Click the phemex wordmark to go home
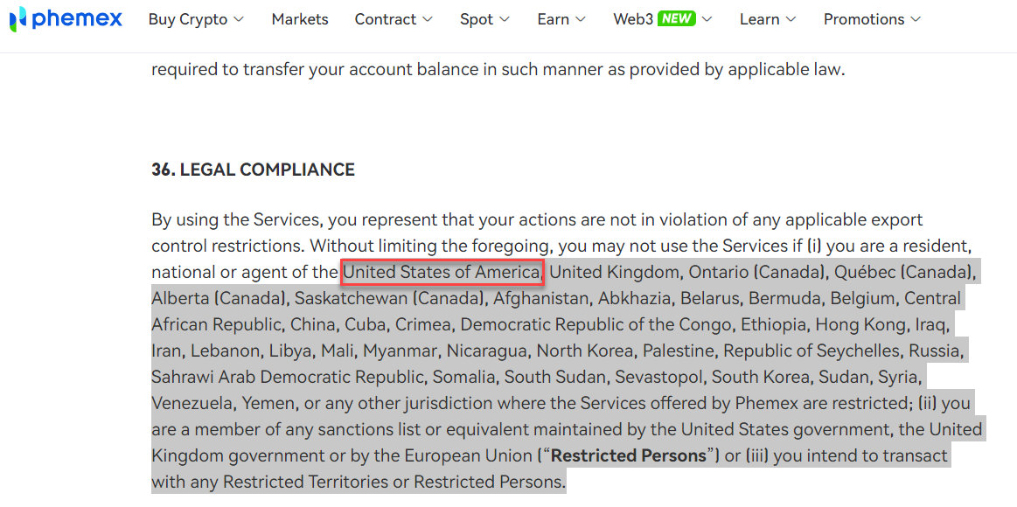The image size is (1017, 507). [77, 18]
